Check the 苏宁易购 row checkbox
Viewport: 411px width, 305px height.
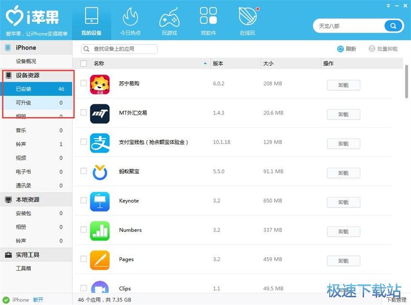[x=84, y=83]
